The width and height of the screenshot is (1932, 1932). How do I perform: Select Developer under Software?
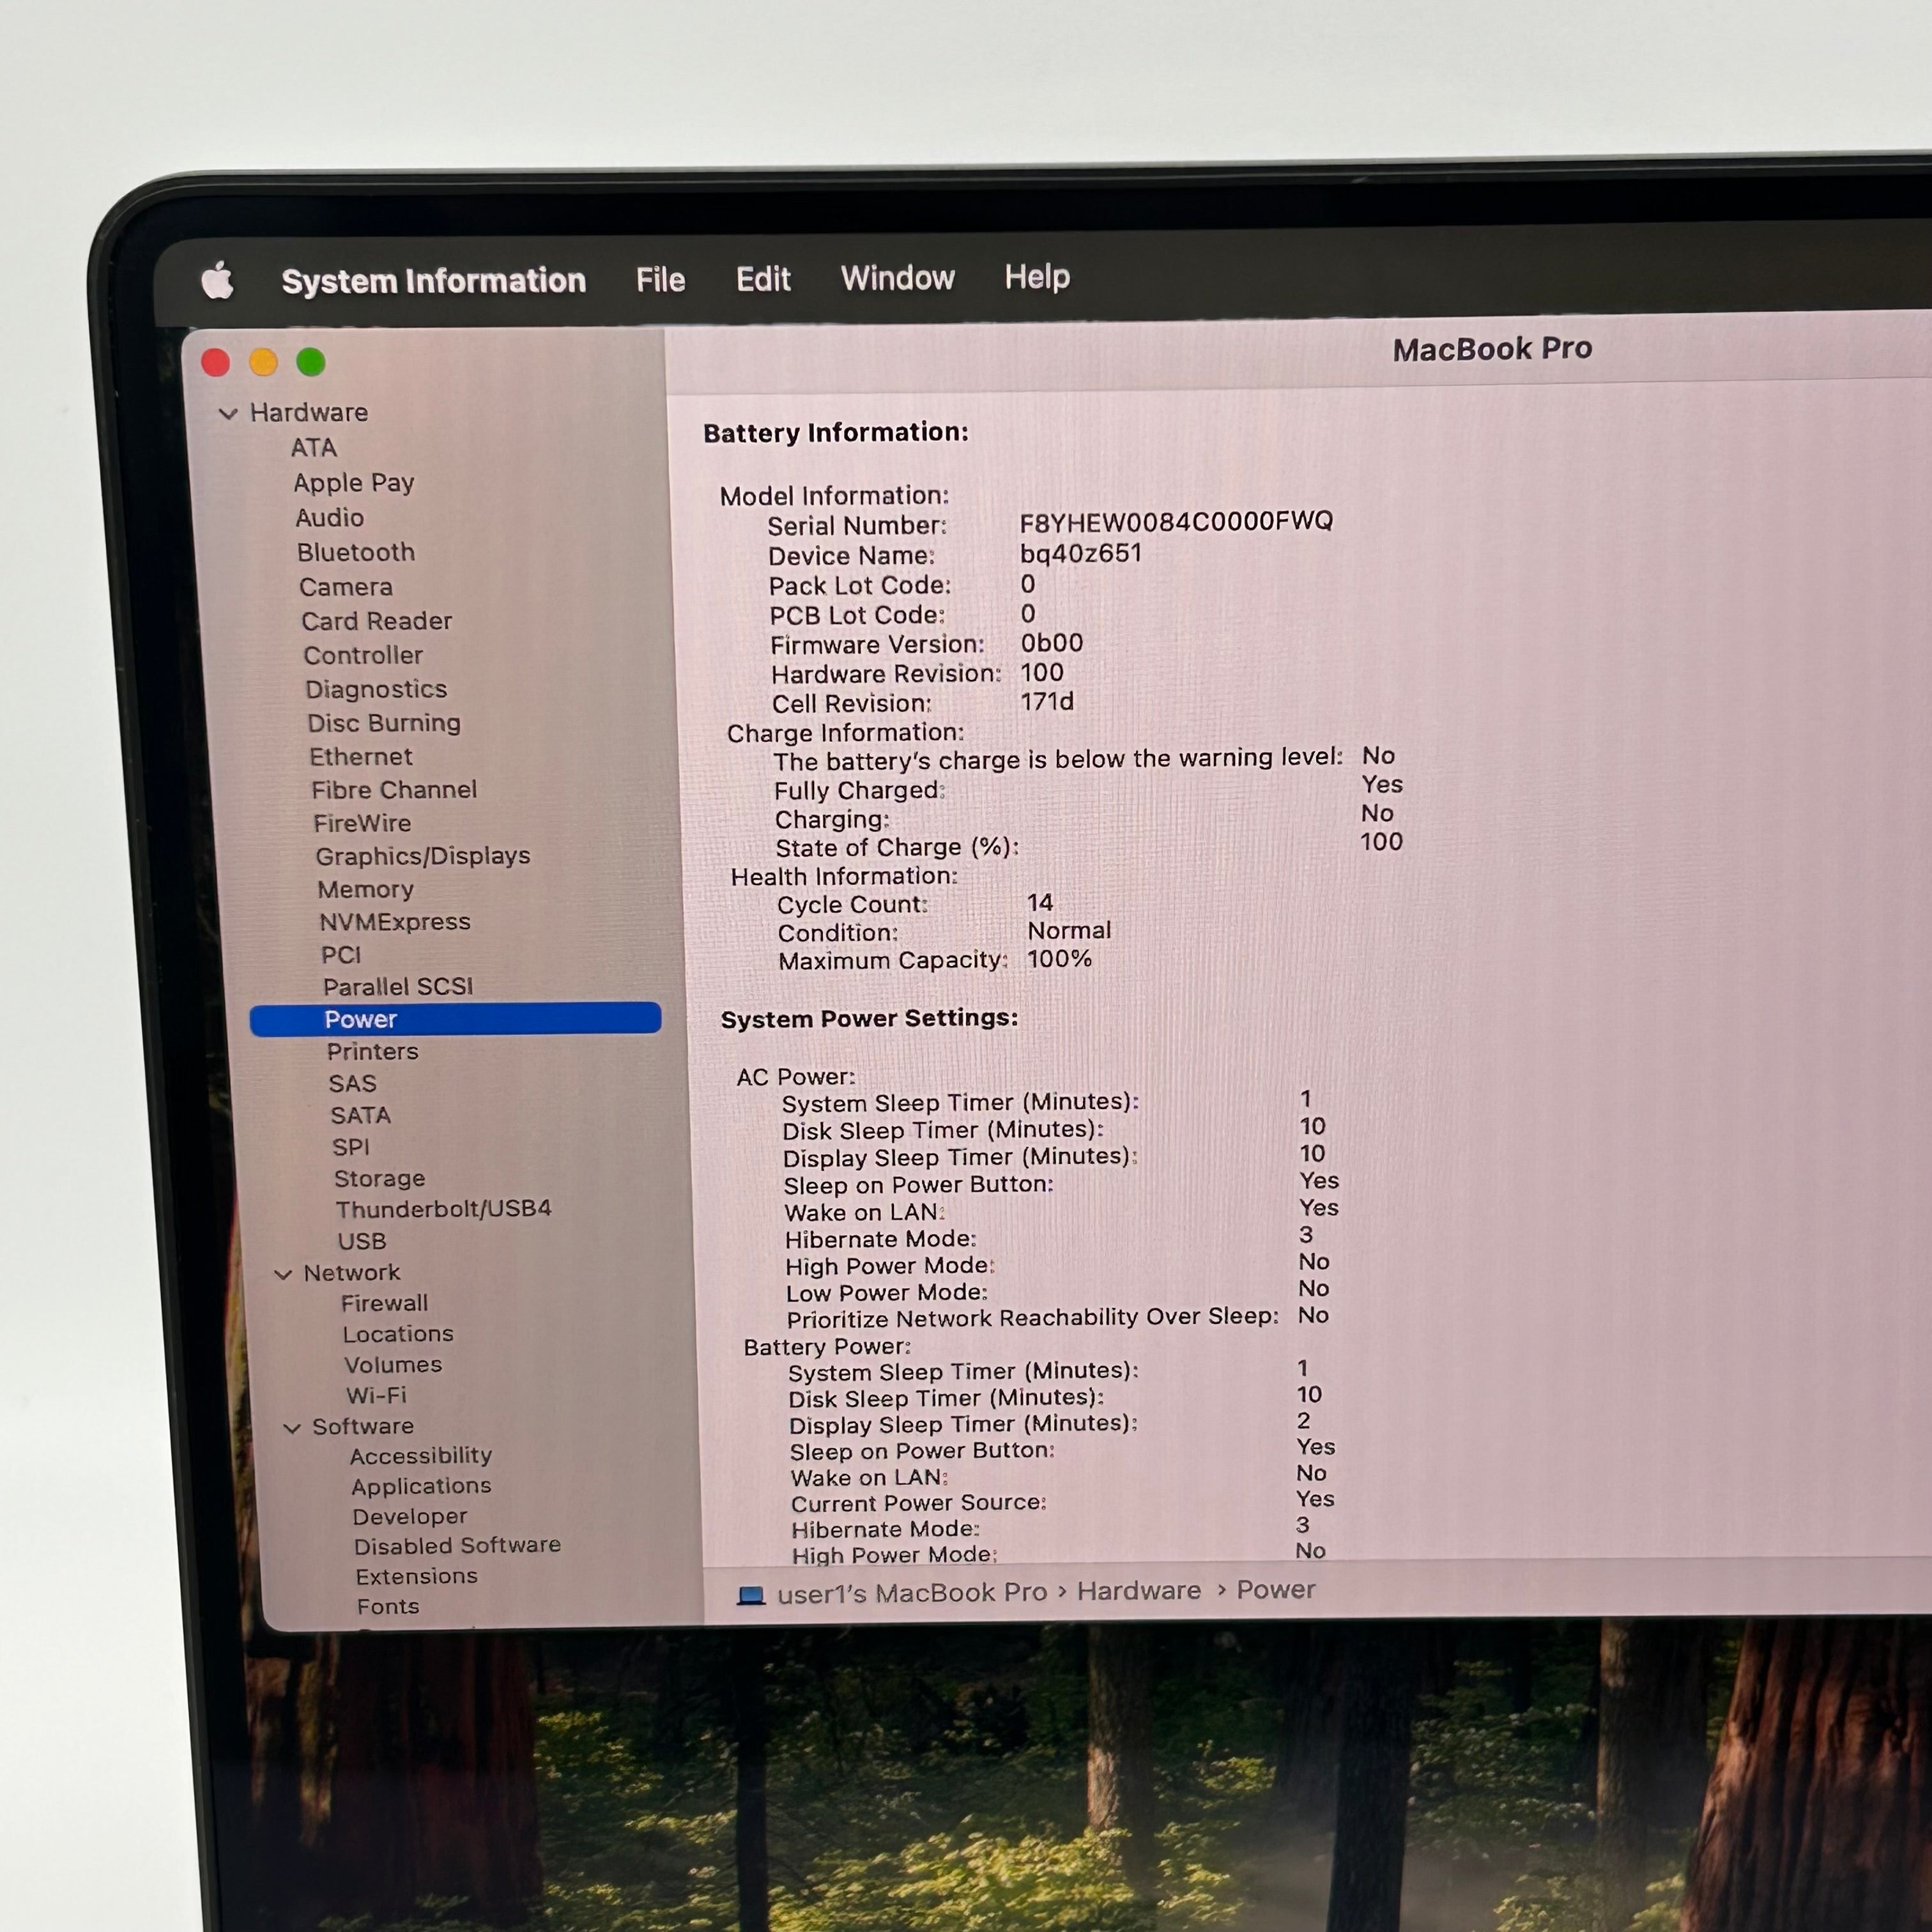coord(410,1517)
